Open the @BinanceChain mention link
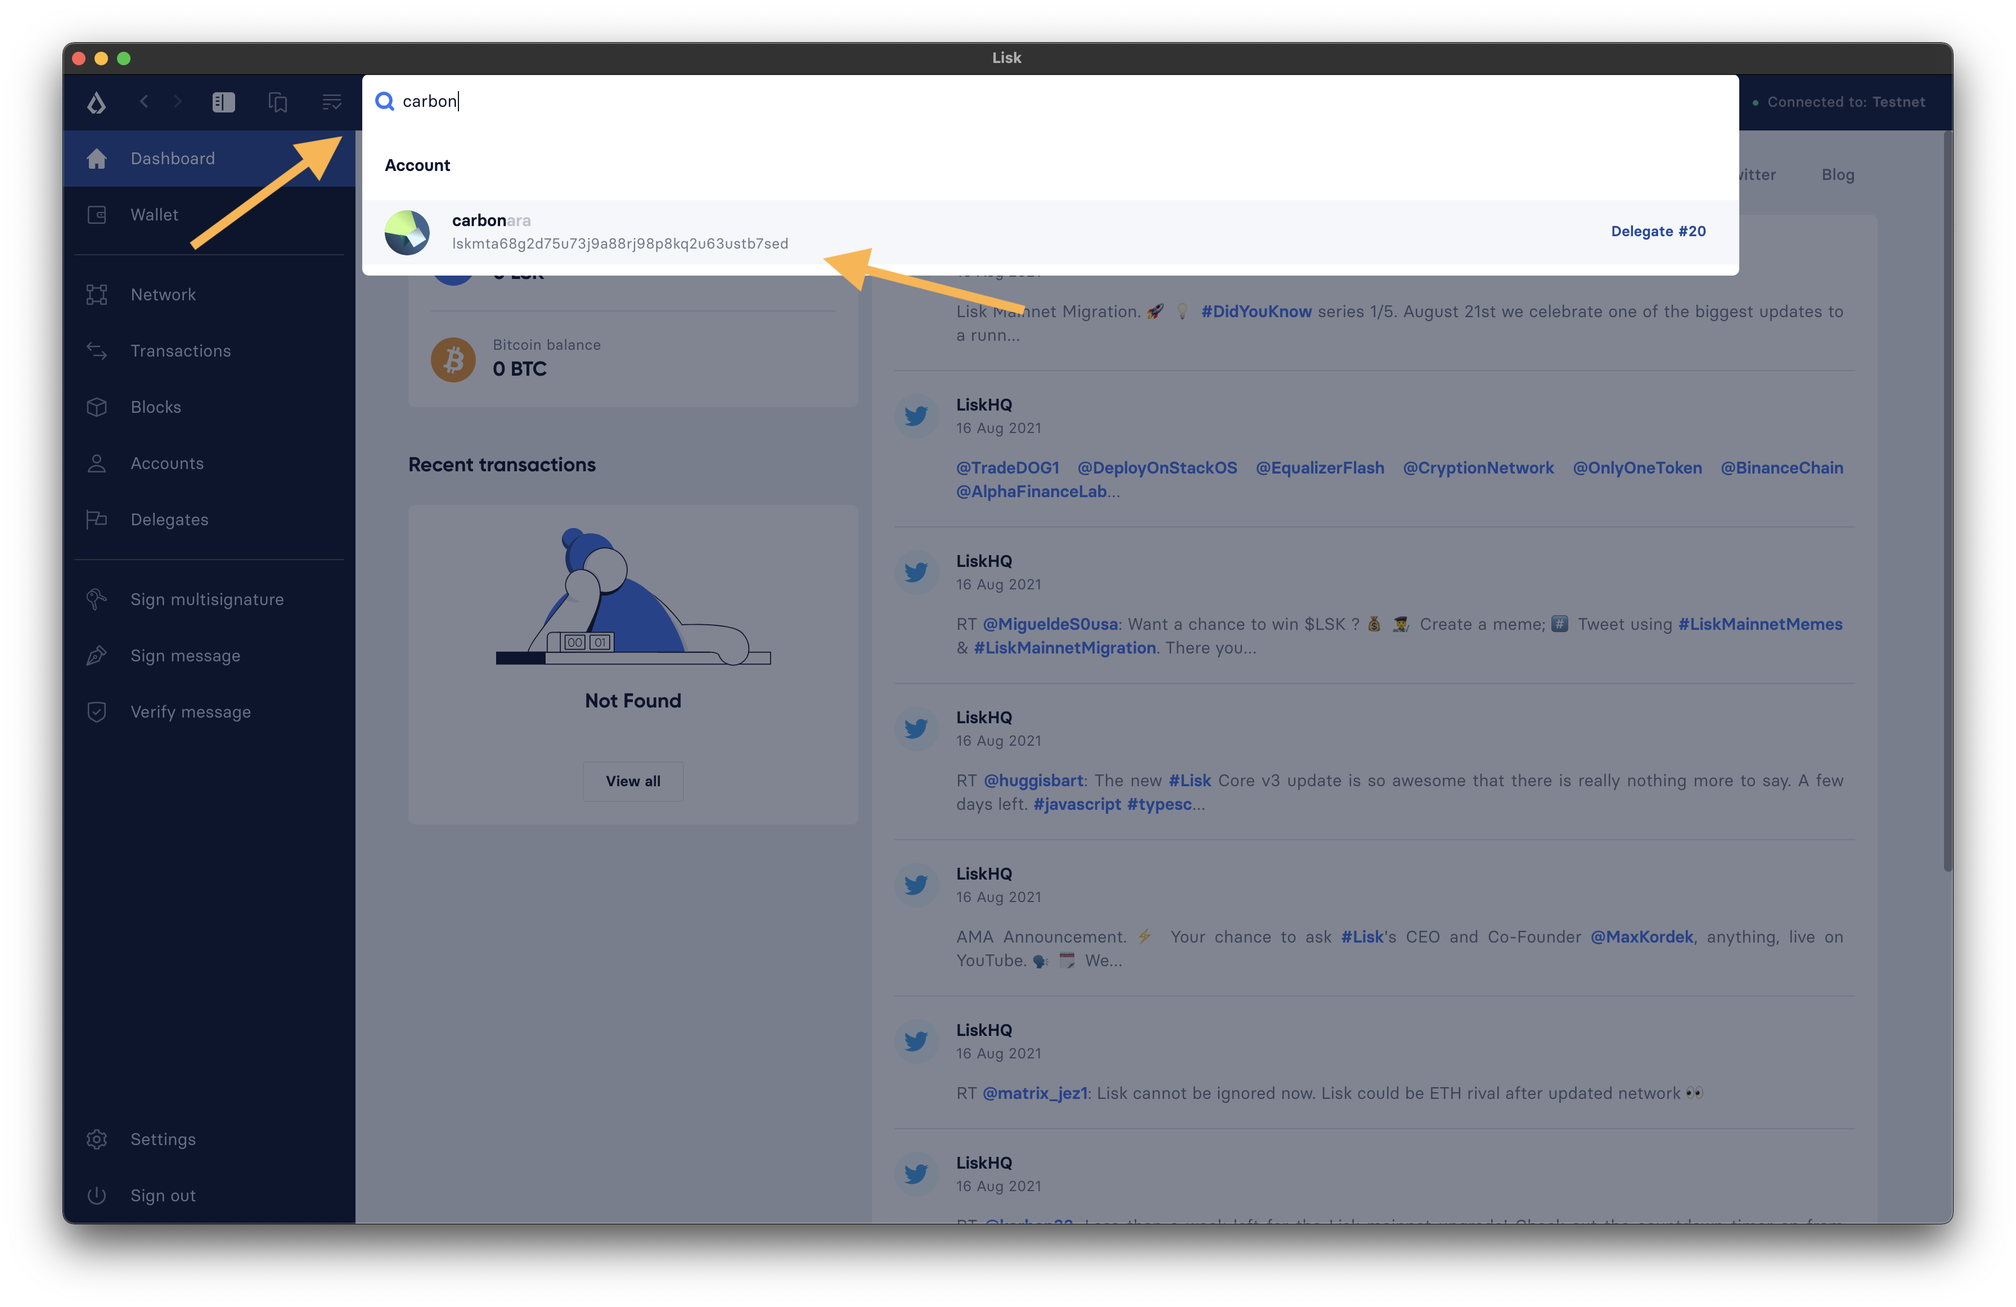 1781,467
